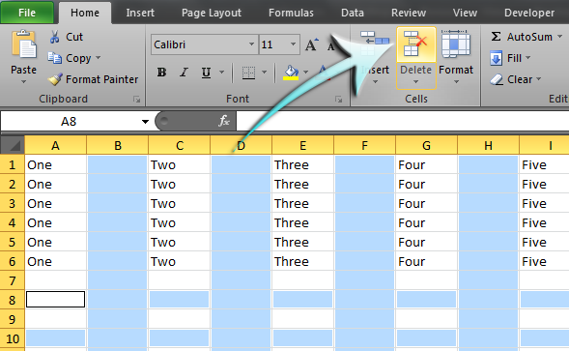
Task: Open the AutoSum dropdown arrow
Action: 560,37
